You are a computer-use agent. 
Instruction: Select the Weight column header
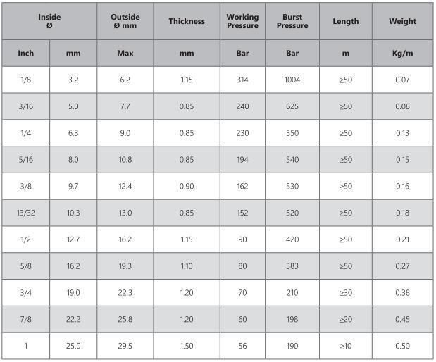click(402, 21)
